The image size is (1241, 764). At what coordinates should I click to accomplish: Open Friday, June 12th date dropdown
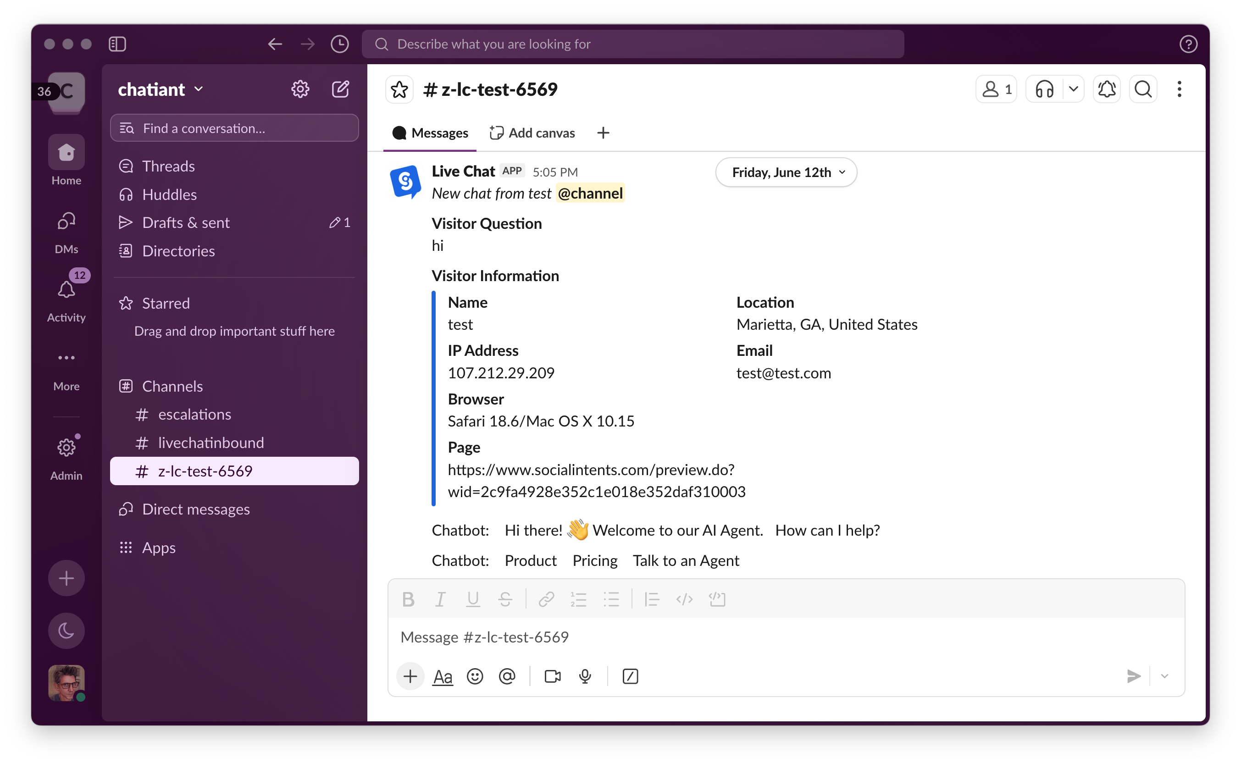click(x=786, y=172)
